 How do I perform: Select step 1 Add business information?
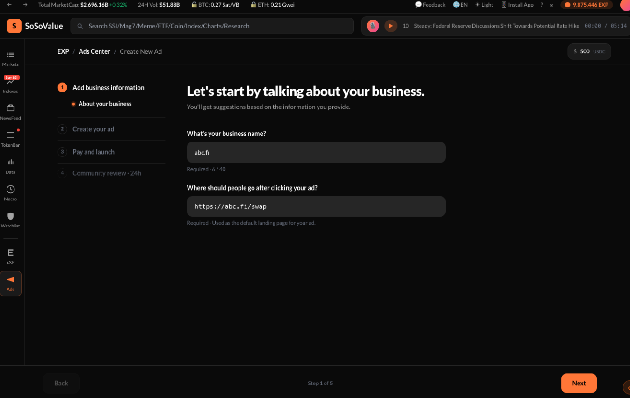(x=101, y=88)
